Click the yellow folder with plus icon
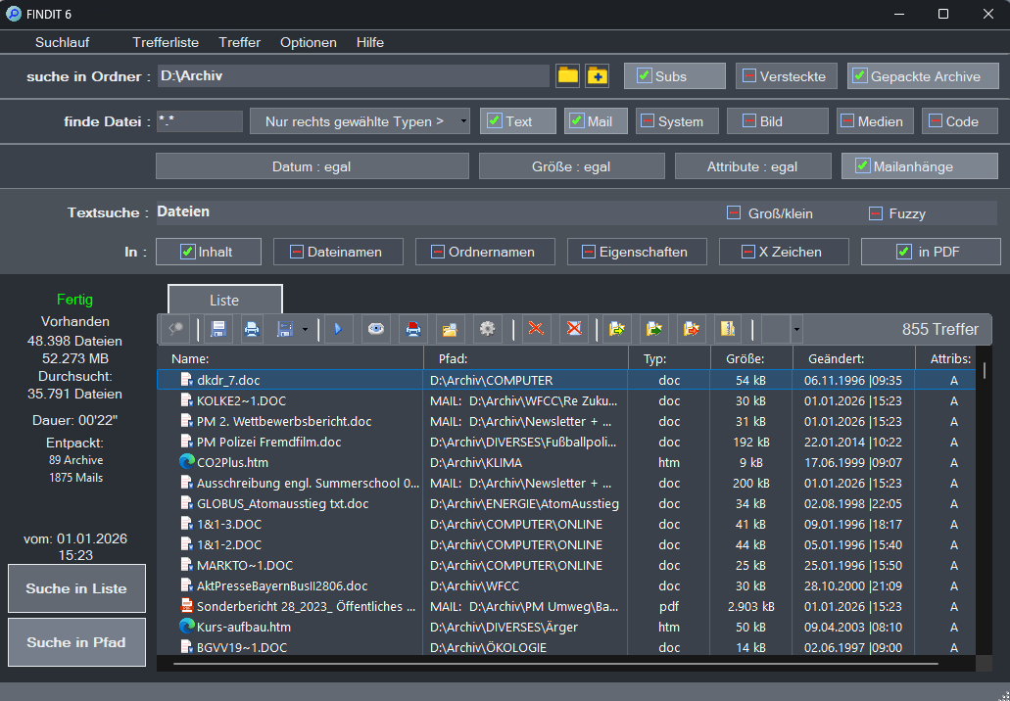Viewport: 1010px width, 701px height. point(597,75)
